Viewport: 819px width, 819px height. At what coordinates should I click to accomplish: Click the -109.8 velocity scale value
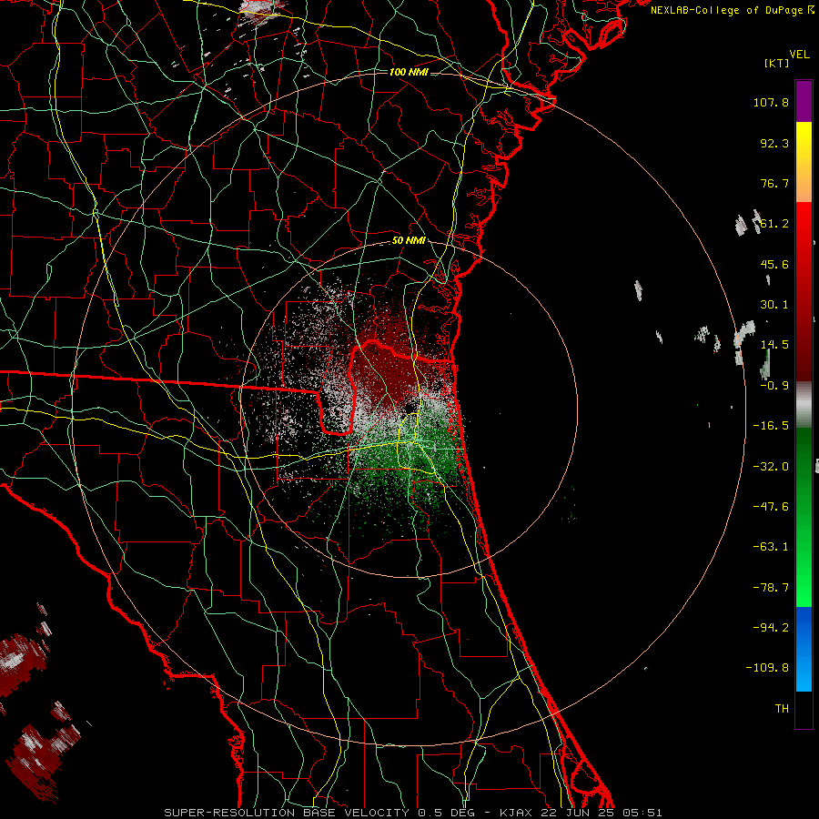[767, 668]
